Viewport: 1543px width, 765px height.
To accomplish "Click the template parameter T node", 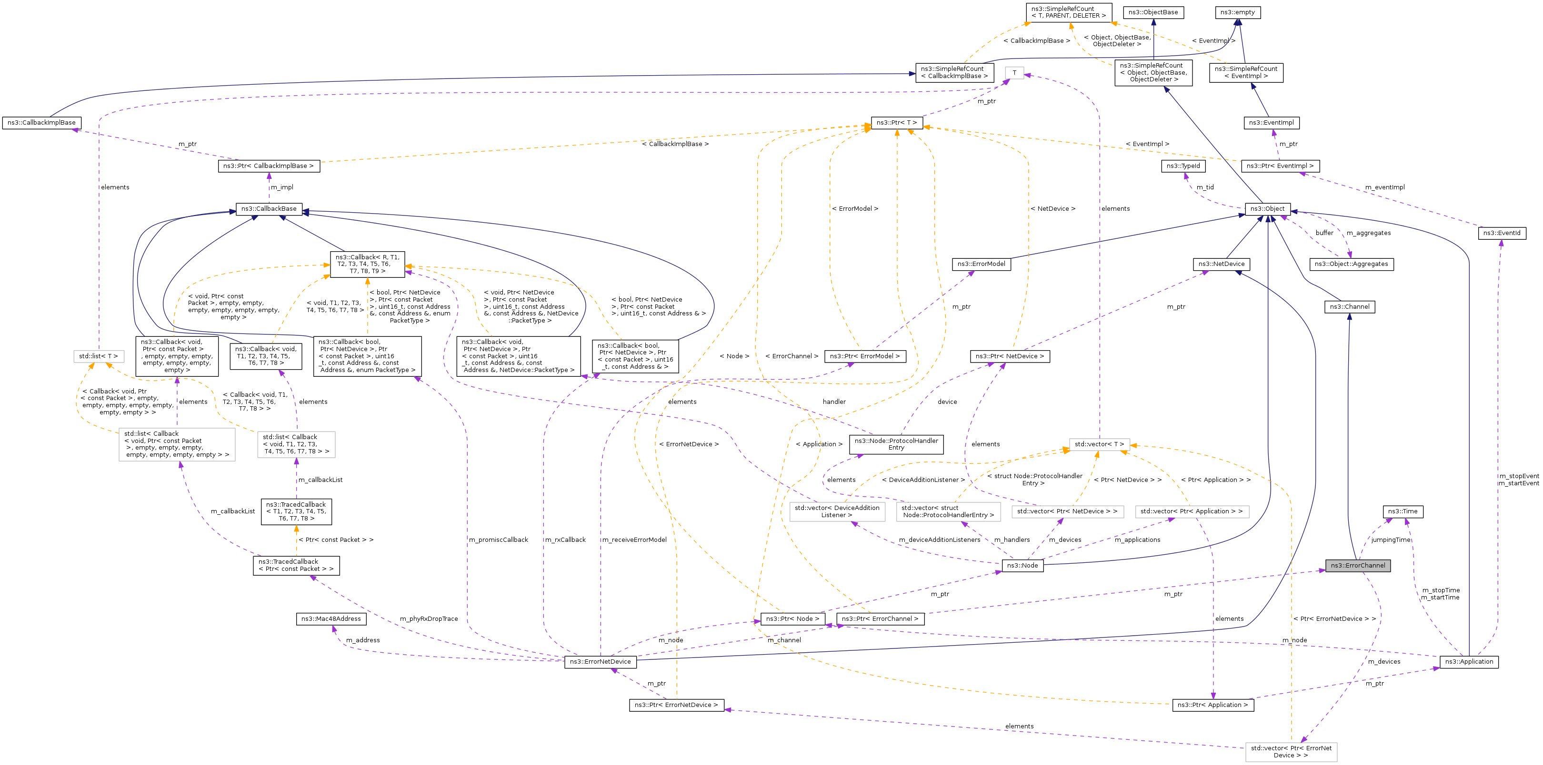I will pyautogui.click(x=1014, y=72).
